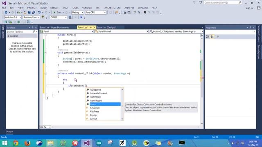The width and height of the screenshot is (262, 147).
Task: Open the BUILD menu
Action: [x=43, y=8]
